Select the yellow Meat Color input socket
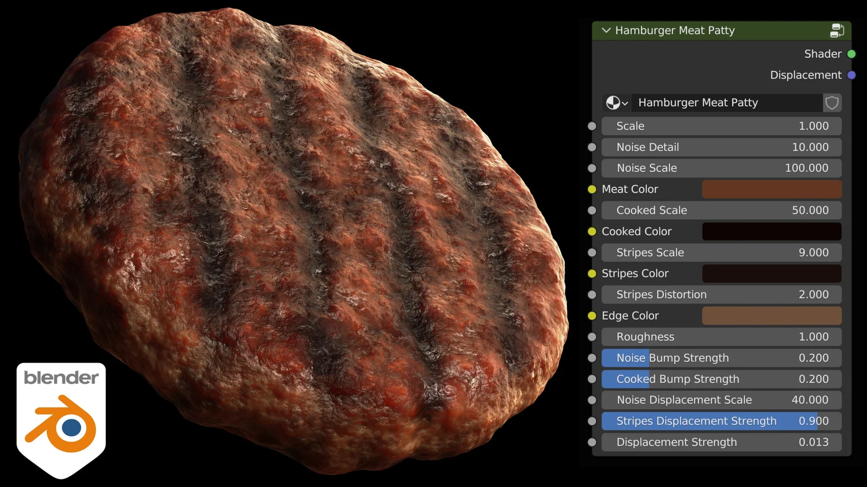867x487 pixels. pyautogui.click(x=591, y=189)
